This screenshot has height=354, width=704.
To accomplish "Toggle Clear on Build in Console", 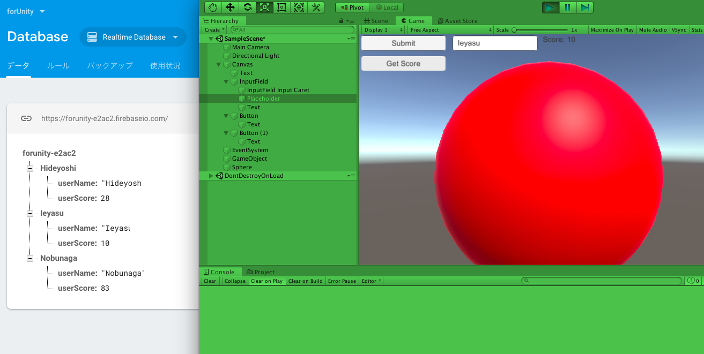I will click(306, 281).
